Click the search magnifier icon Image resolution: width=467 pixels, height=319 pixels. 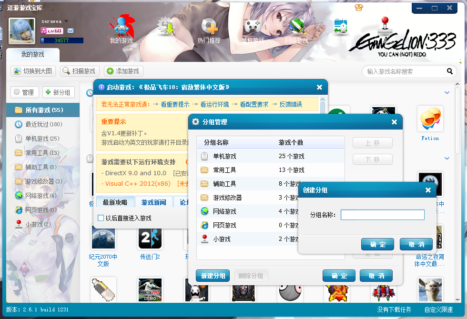[450, 71]
